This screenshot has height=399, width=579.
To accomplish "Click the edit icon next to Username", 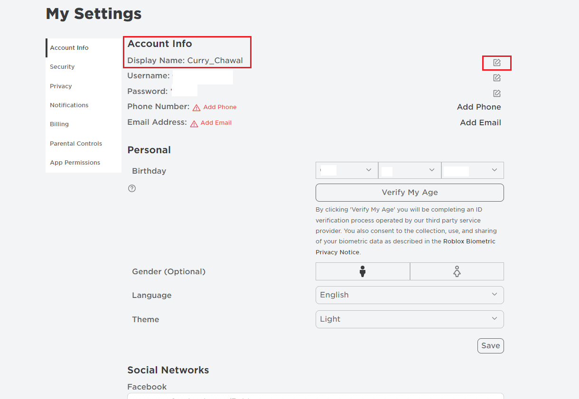I will pyautogui.click(x=496, y=77).
